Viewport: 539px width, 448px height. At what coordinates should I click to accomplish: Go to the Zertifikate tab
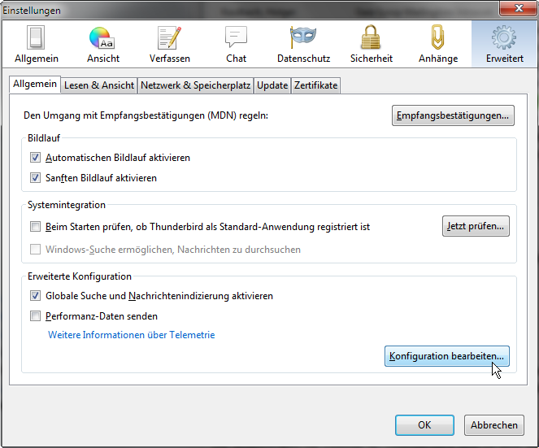(315, 85)
